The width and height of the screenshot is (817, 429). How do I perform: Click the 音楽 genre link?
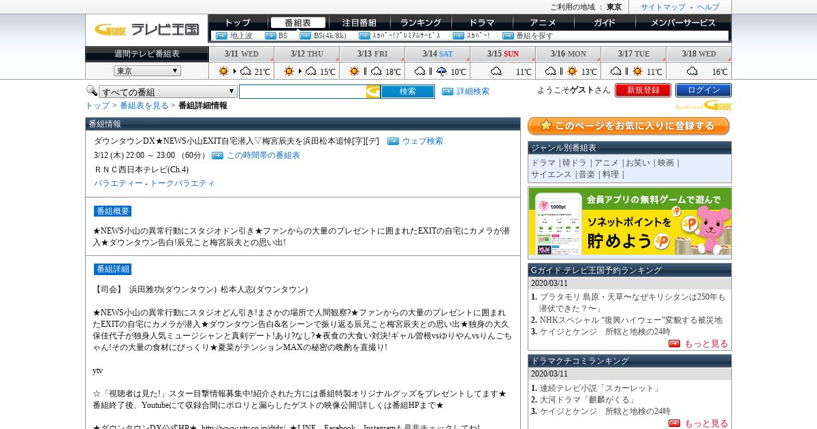coord(587,174)
